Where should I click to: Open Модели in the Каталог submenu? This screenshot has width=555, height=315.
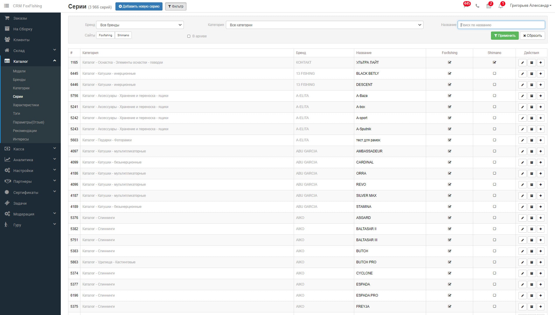pyautogui.click(x=19, y=71)
